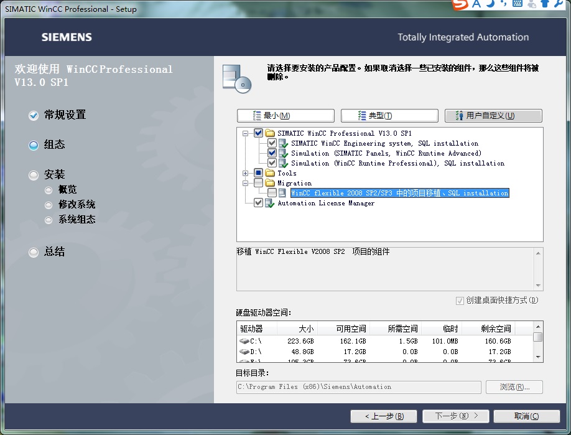The height and width of the screenshot is (435, 571).
Task: Click the component icon beside Simulation Runtime Professional
Action: 283,163
